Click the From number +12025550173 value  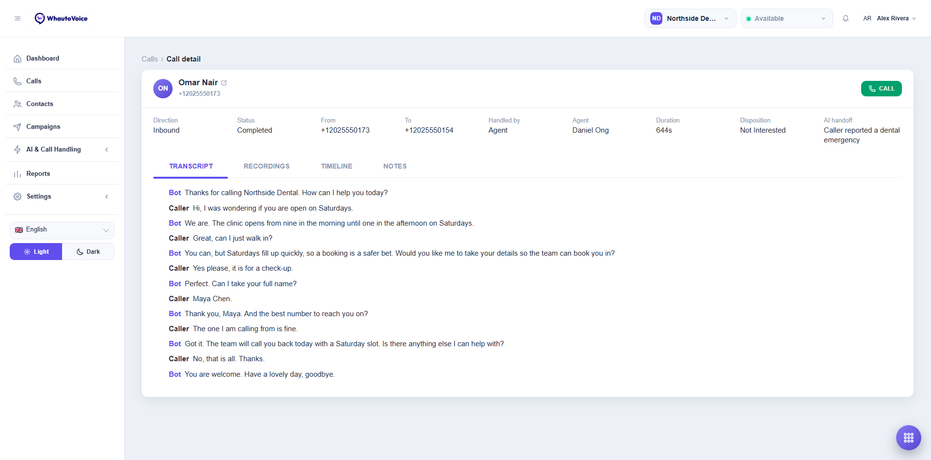[x=345, y=130]
